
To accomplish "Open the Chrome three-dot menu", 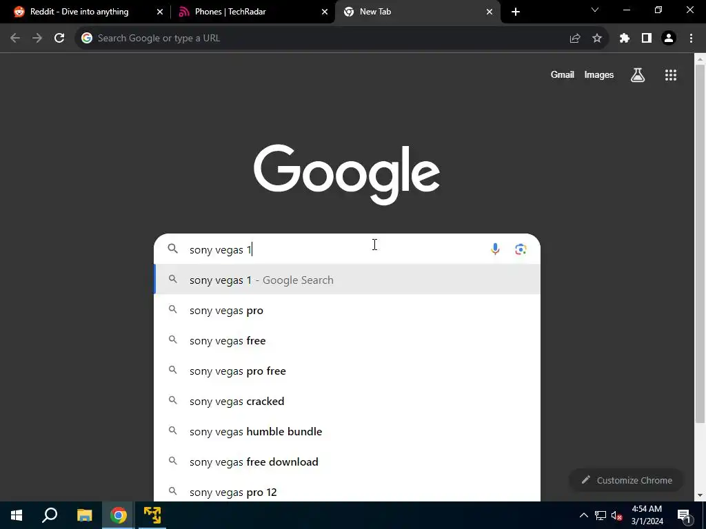I will [691, 39].
